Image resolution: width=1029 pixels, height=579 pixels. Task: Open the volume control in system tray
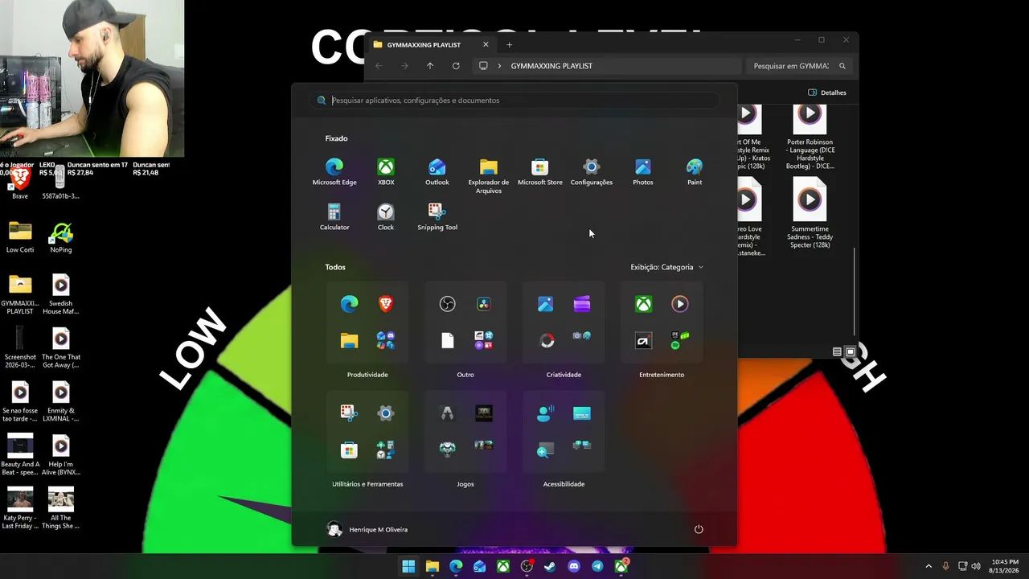(x=976, y=566)
